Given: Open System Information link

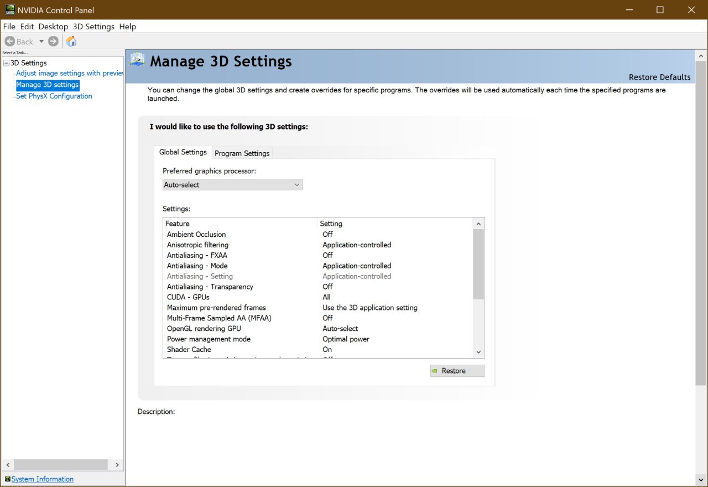Looking at the screenshot, I should click(42, 479).
